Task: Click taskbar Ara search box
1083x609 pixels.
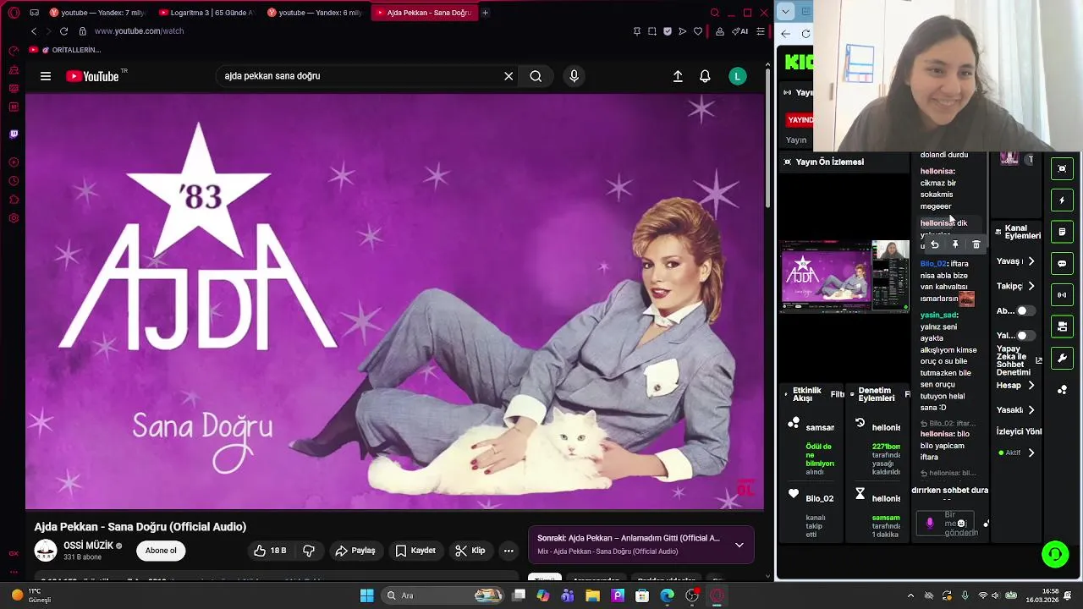Action: pyautogui.click(x=443, y=595)
